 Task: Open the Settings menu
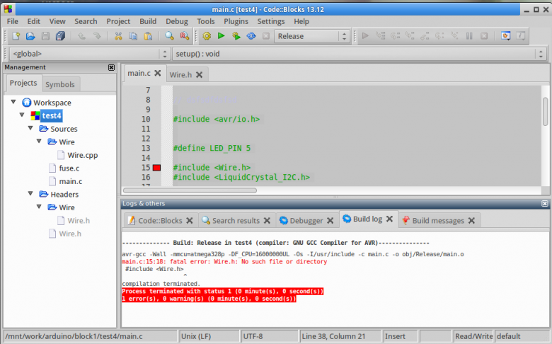pos(271,21)
